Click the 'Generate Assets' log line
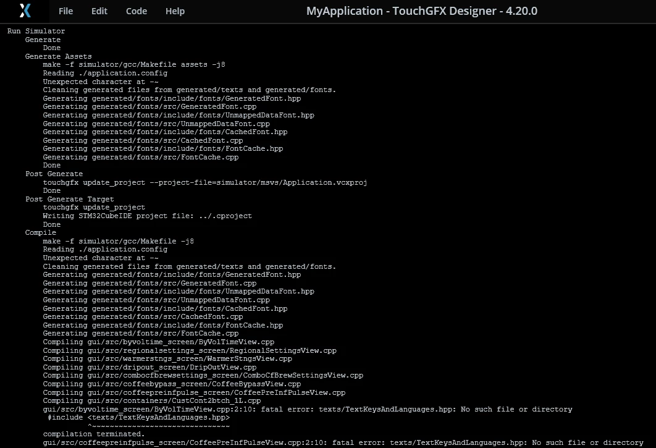Viewport: 656px width, 448px height. click(x=58, y=56)
